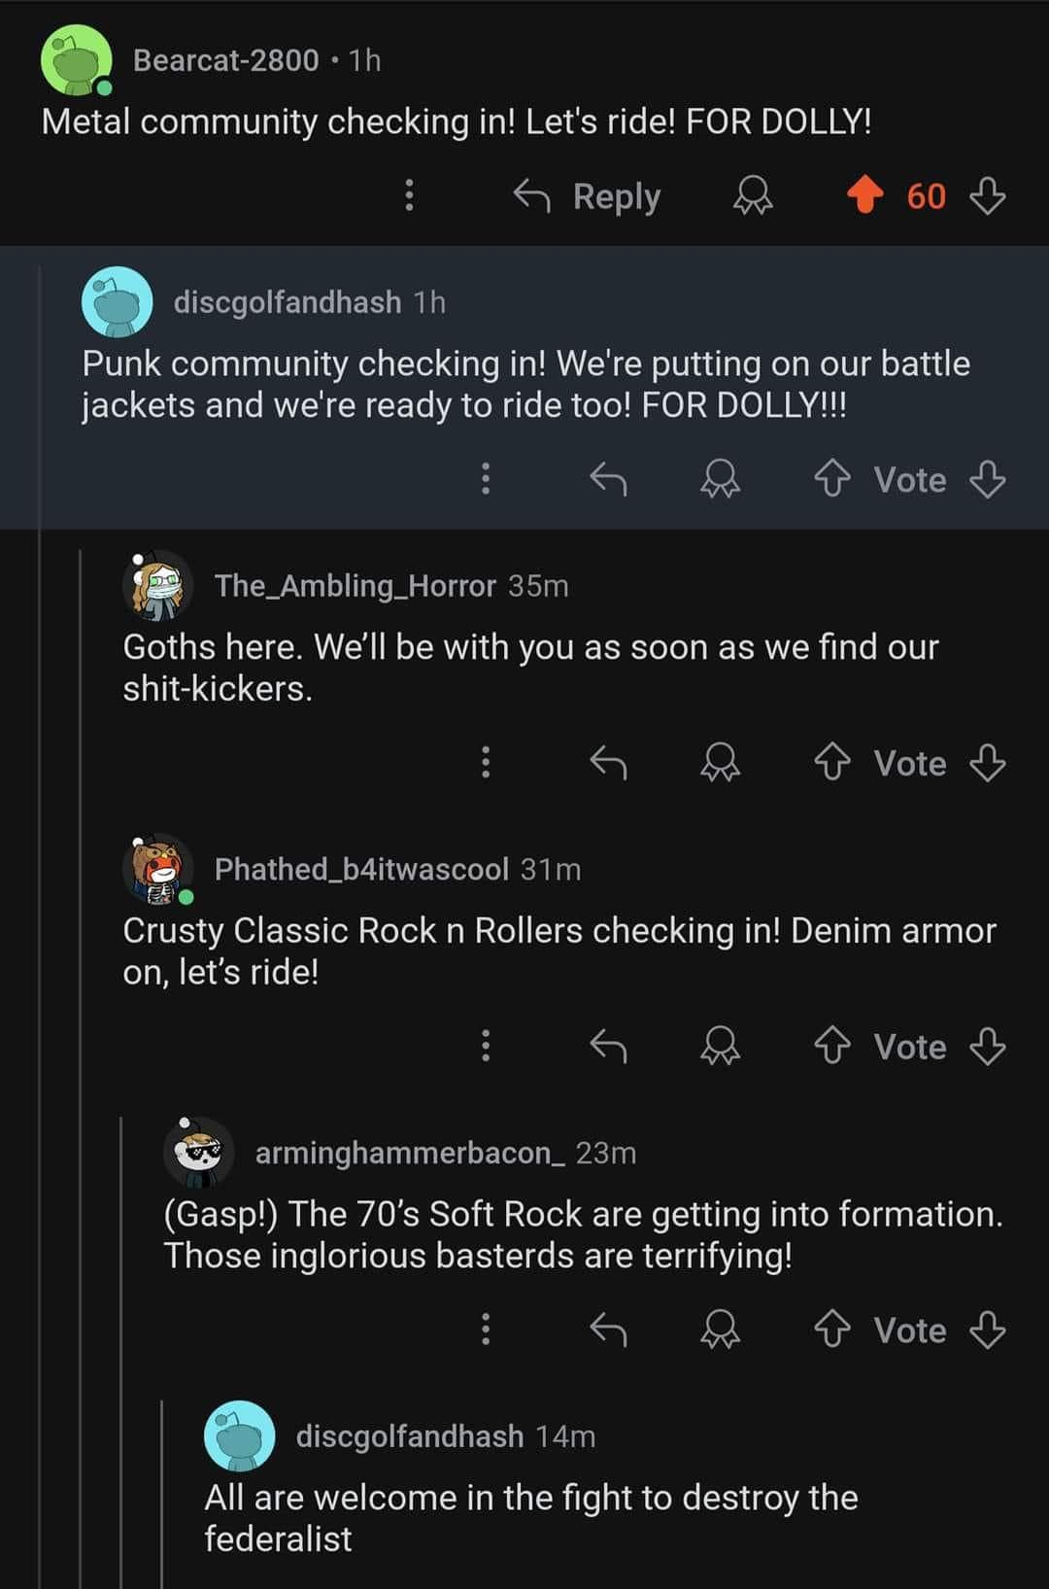Open three-dot menu on Goths comment

[486, 763]
